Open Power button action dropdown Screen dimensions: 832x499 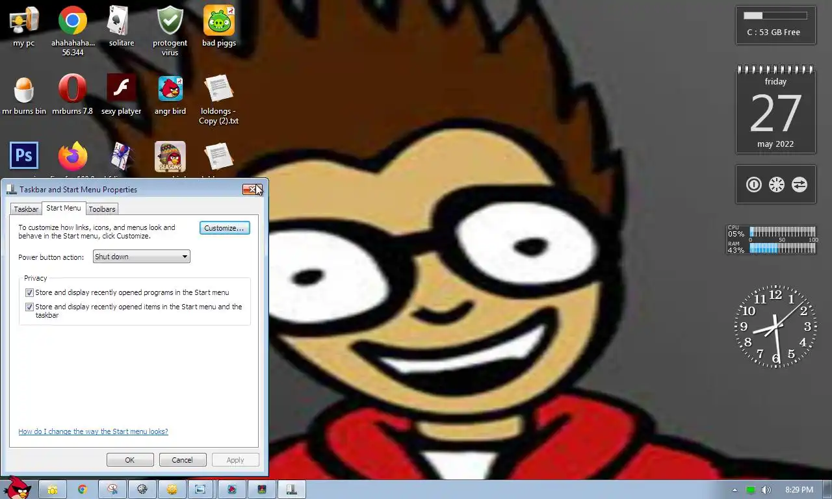(x=142, y=257)
